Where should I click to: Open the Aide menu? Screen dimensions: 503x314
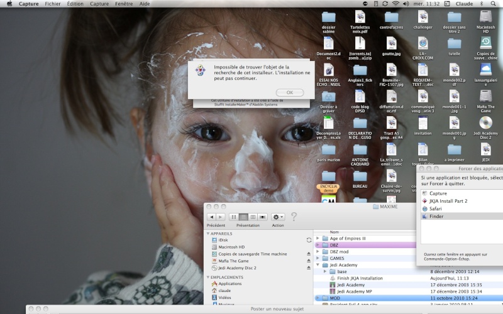pyautogui.click(x=145, y=4)
